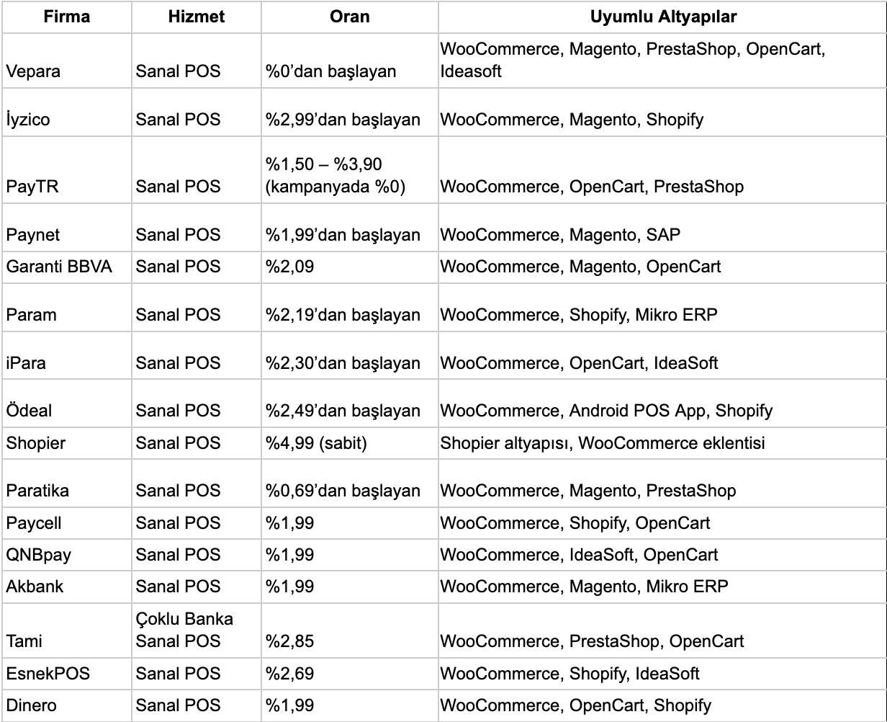The height and width of the screenshot is (722, 887).
Task: Select the Paratika firm cell
Action: point(37,491)
